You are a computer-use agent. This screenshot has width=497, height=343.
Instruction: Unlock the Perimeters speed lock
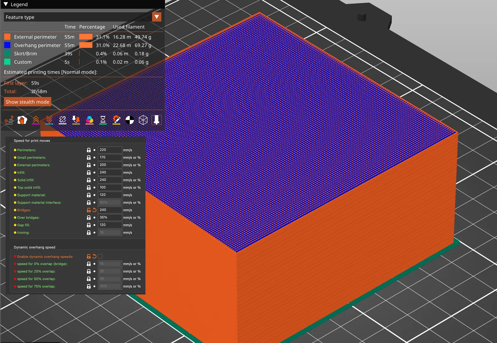tap(89, 150)
